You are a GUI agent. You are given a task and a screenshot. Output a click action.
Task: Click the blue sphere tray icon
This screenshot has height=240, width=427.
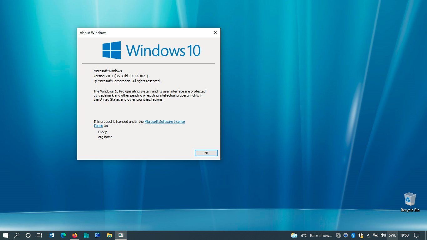(x=346, y=235)
